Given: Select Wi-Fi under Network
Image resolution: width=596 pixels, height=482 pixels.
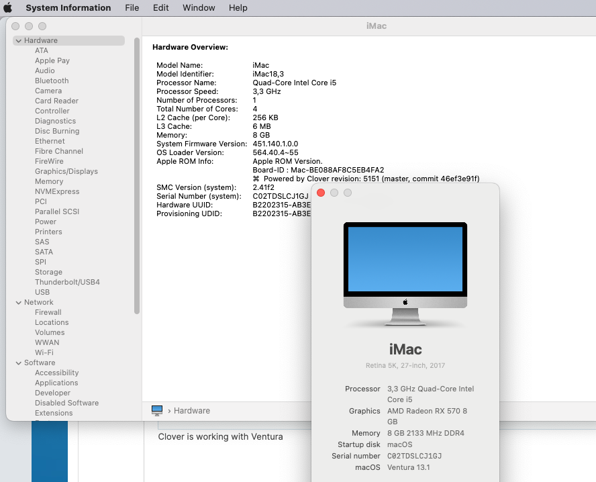Looking at the screenshot, I should pos(44,352).
